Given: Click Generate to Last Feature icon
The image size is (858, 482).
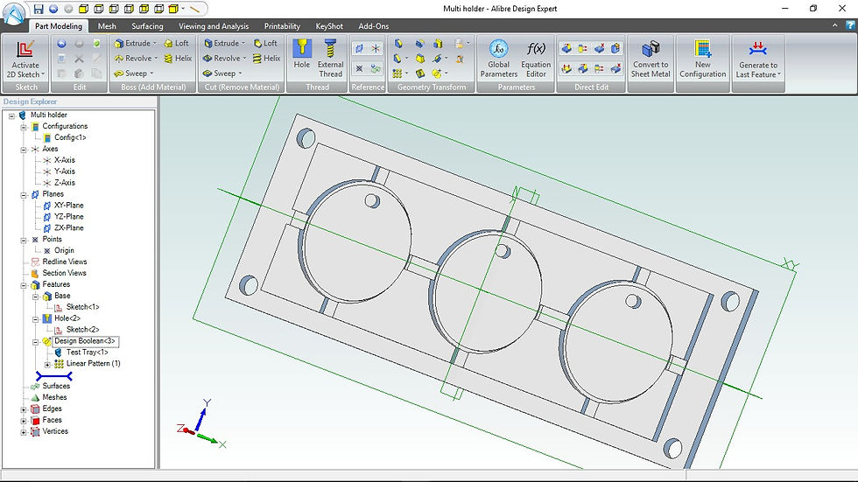Looking at the screenshot, I should click(758, 49).
